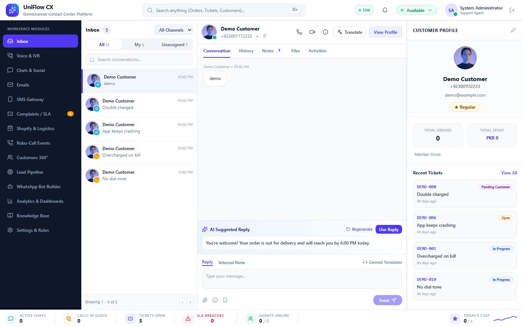Image resolution: width=523 pixels, height=327 pixels.
Task: Open the notifications bell
Action: point(385,10)
